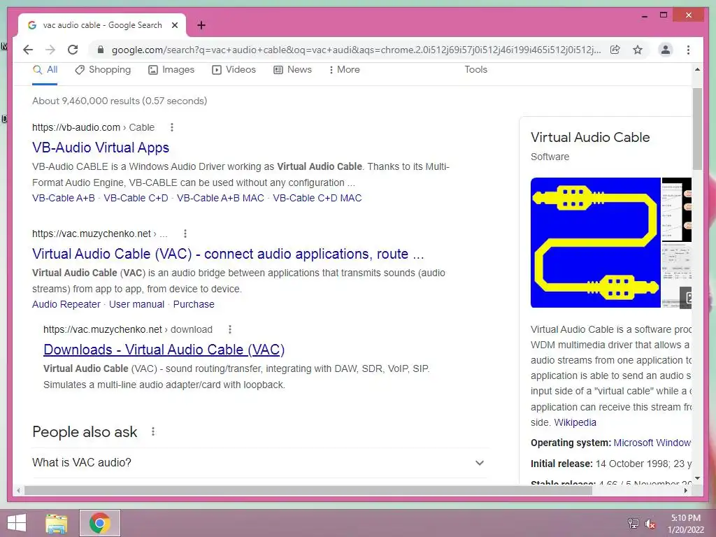Image resolution: width=716 pixels, height=537 pixels.
Task: Switch to the All results tab
Action: [x=45, y=70]
